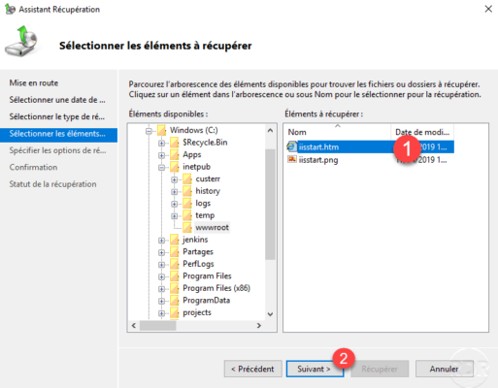Open Statut de la récupération step
Screen dimensions: 498x388
coord(52,184)
